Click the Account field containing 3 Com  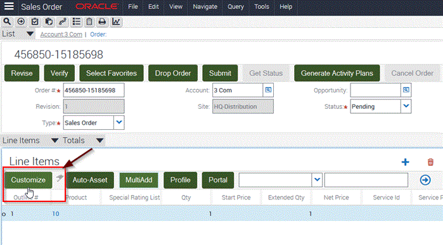pyautogui.click(x=238, y=90)
